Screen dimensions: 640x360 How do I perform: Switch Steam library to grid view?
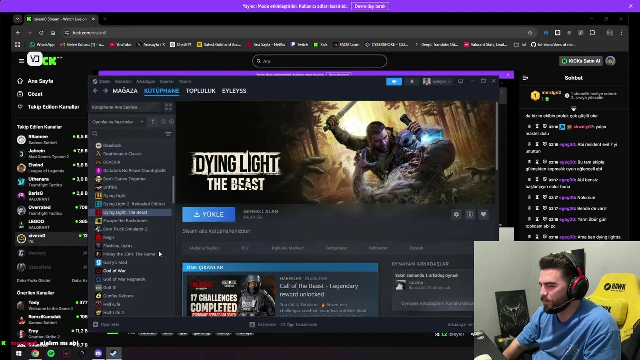[x=168, y=107]
